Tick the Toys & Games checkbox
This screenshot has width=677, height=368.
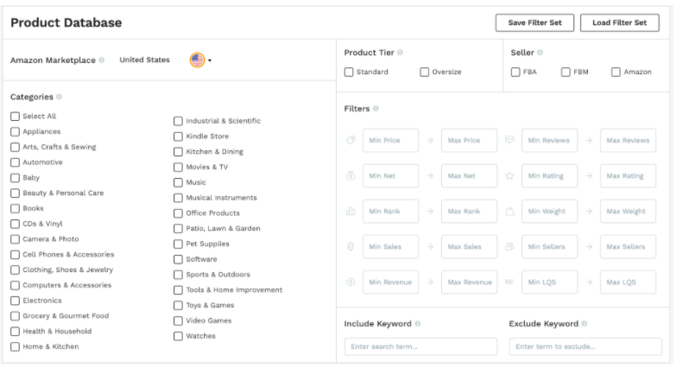[x=178, y=306]
